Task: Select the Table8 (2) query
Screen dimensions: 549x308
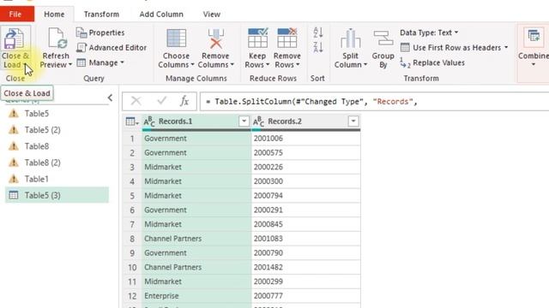Action: coord(57,163)
